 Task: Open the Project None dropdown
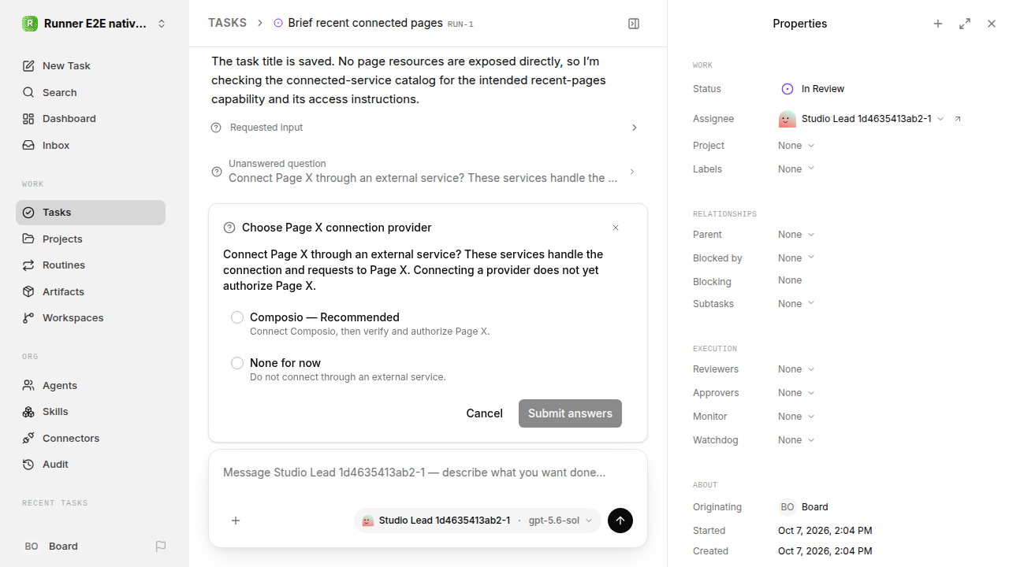(796, 146)
